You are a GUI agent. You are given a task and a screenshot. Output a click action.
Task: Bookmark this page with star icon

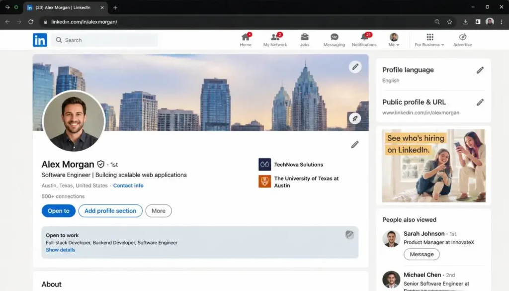[449, 22]
